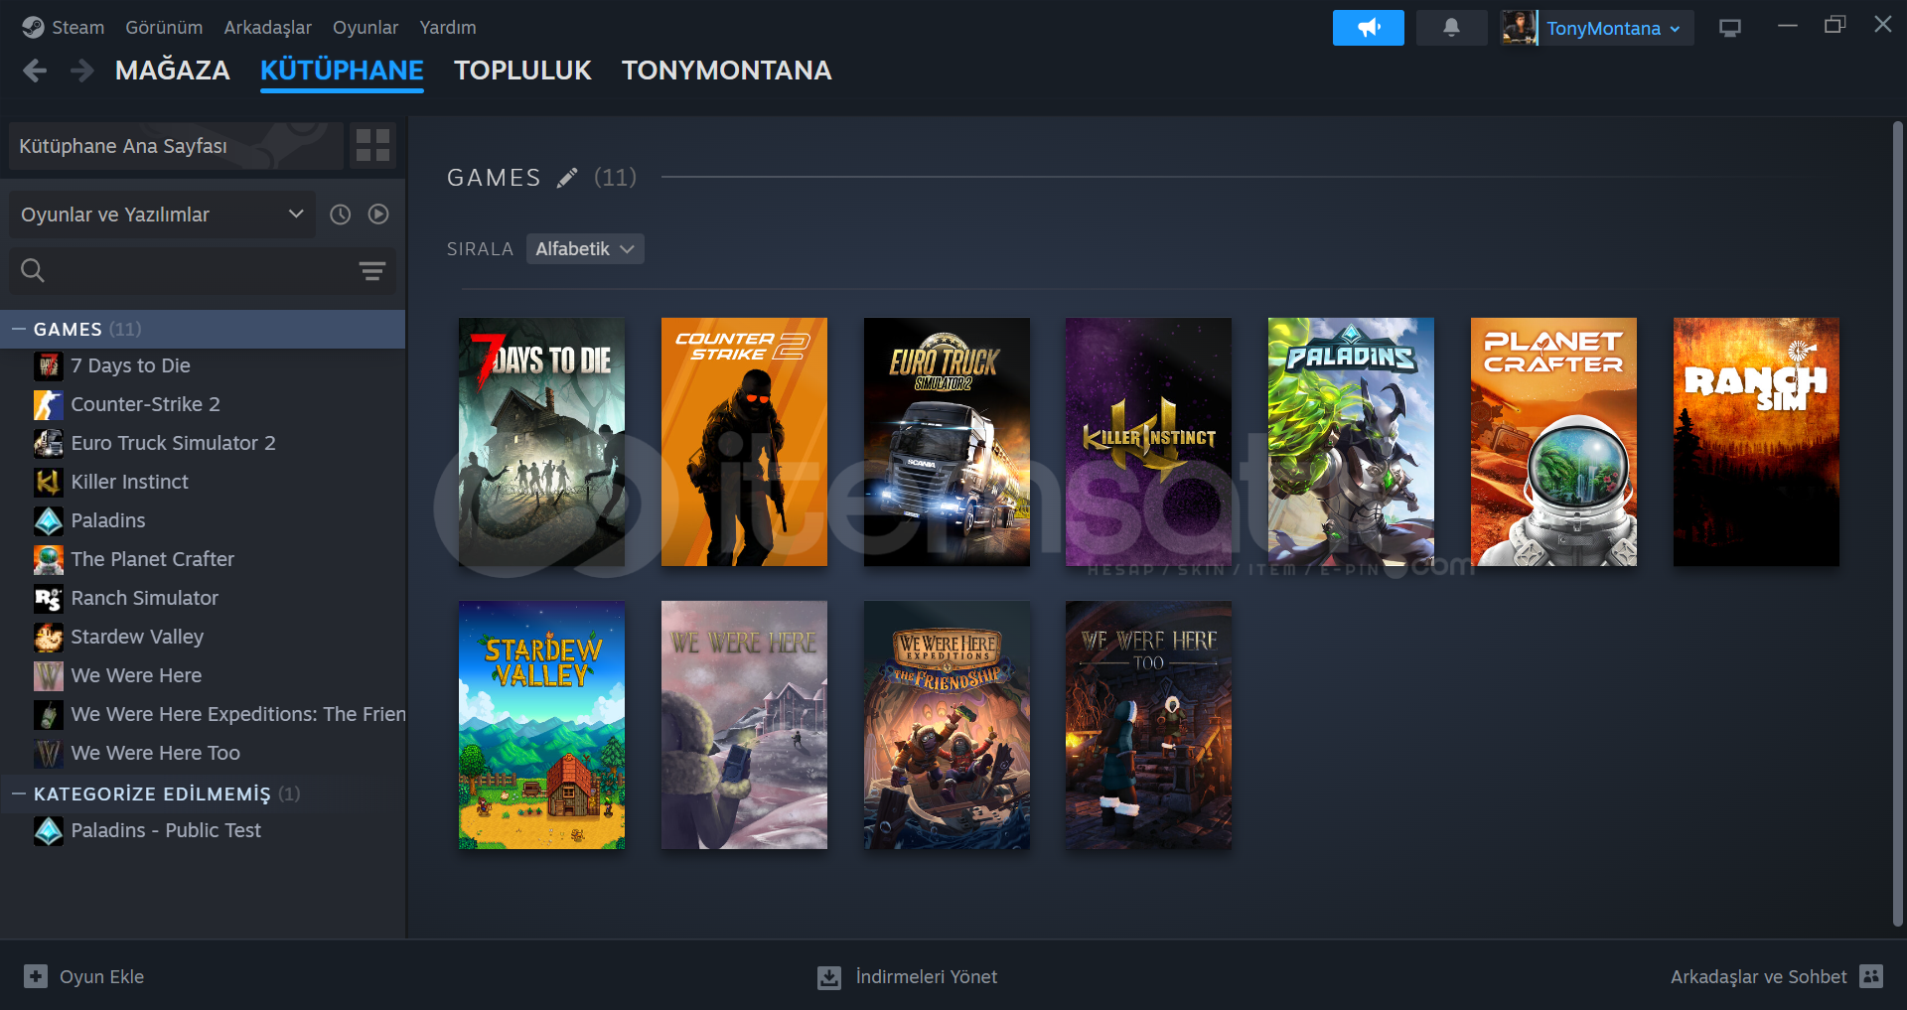Click the Add Game plus icon
Viewport: 1907px width, 1010px height.
(36, 976)
